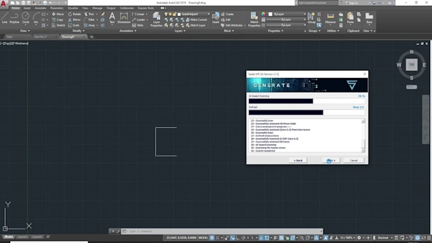Expand the Draw panel
This screenshot has width=432, height=243.
tap(25, 31)
